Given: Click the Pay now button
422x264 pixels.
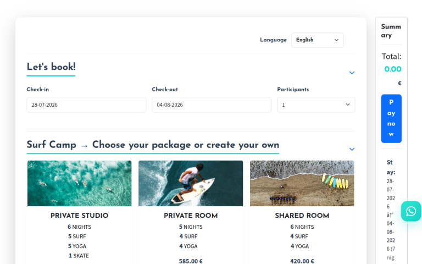Looking at the screenshot, I should 391,119.
